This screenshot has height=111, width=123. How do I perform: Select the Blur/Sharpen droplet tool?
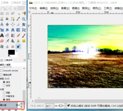point(7,47)
